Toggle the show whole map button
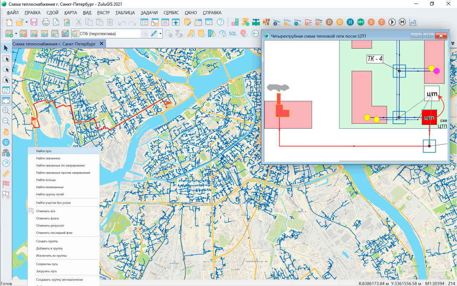The width and height of the screenshot is (457, 286). (6, 100)
